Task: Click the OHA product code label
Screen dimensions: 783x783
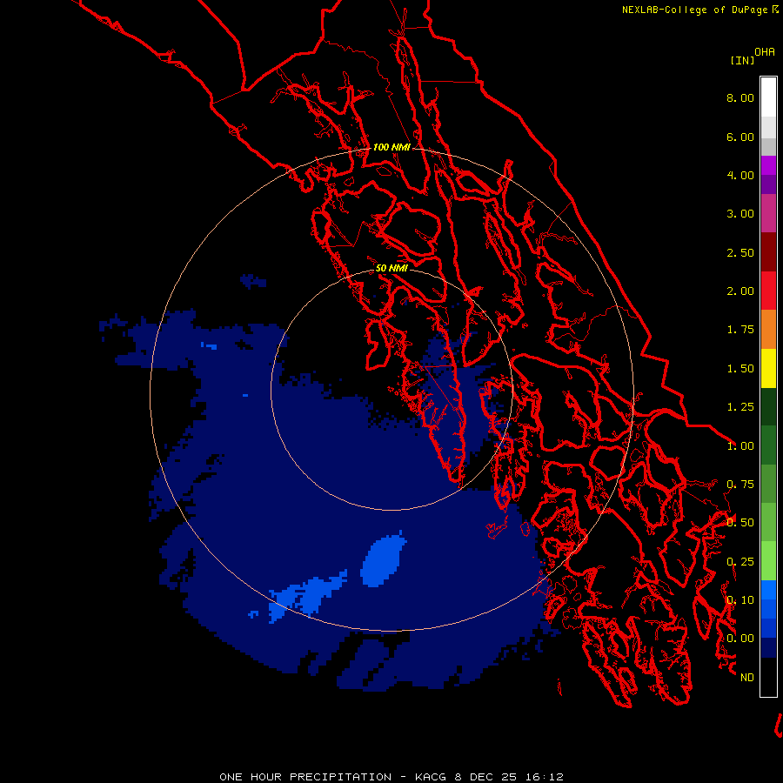Action: [x=765, y=52]
